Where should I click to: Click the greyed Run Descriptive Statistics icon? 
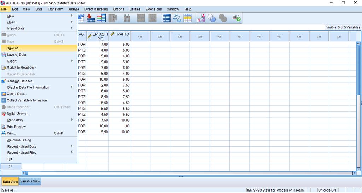click(113, 18)
